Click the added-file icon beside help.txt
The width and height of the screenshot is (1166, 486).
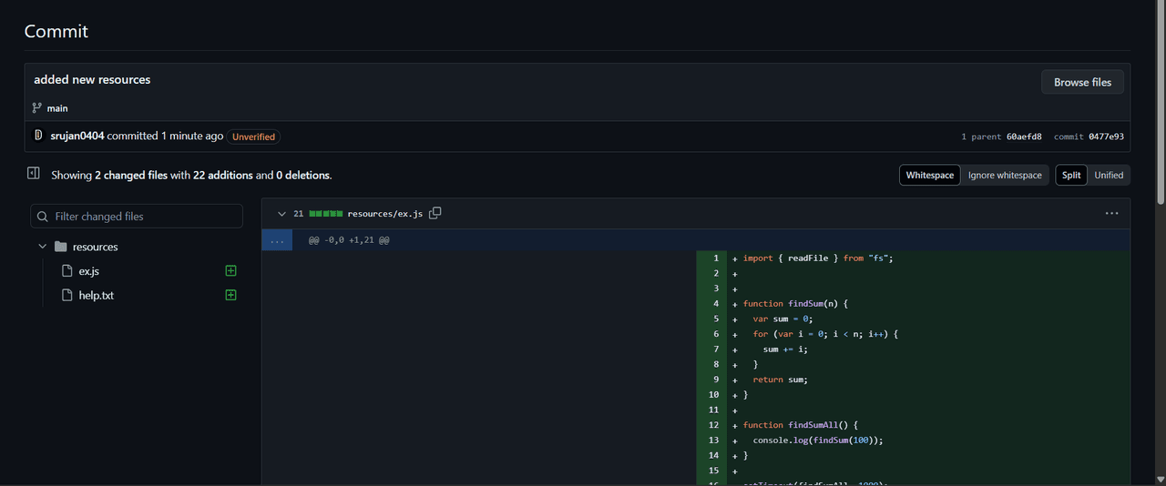230,296
